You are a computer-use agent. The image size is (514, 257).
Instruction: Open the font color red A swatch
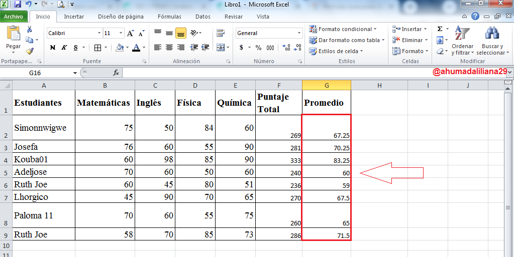pos(136,48)
